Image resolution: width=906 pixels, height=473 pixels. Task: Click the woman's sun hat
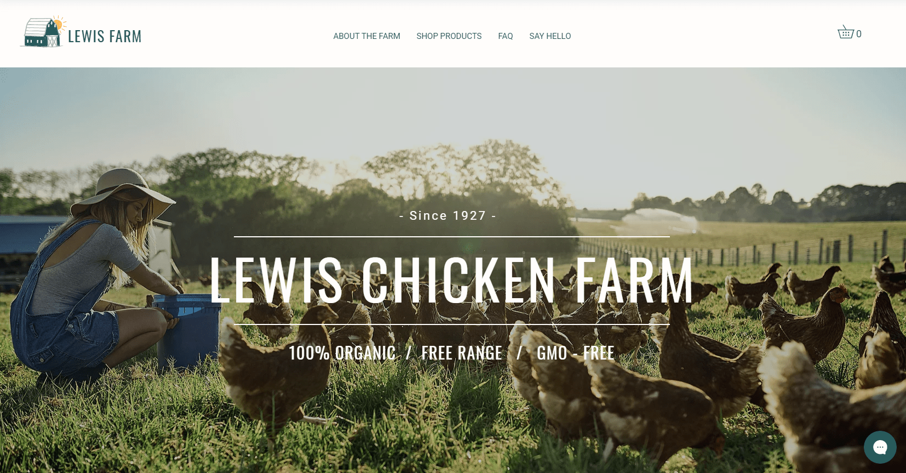click(123, 192)
